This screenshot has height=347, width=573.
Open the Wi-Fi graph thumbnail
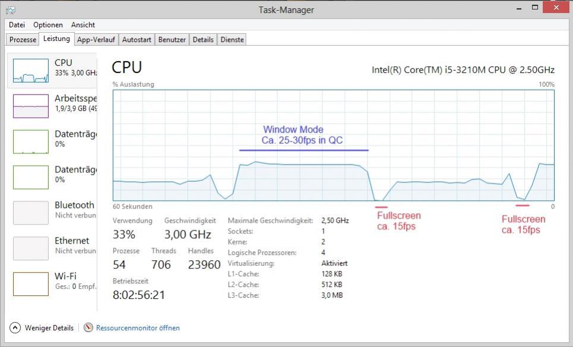coord(31,284)
